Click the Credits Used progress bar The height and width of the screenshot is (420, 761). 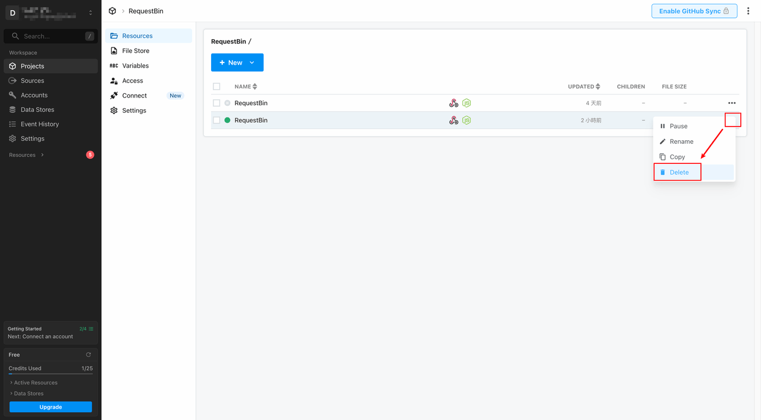tap(51, 374)
